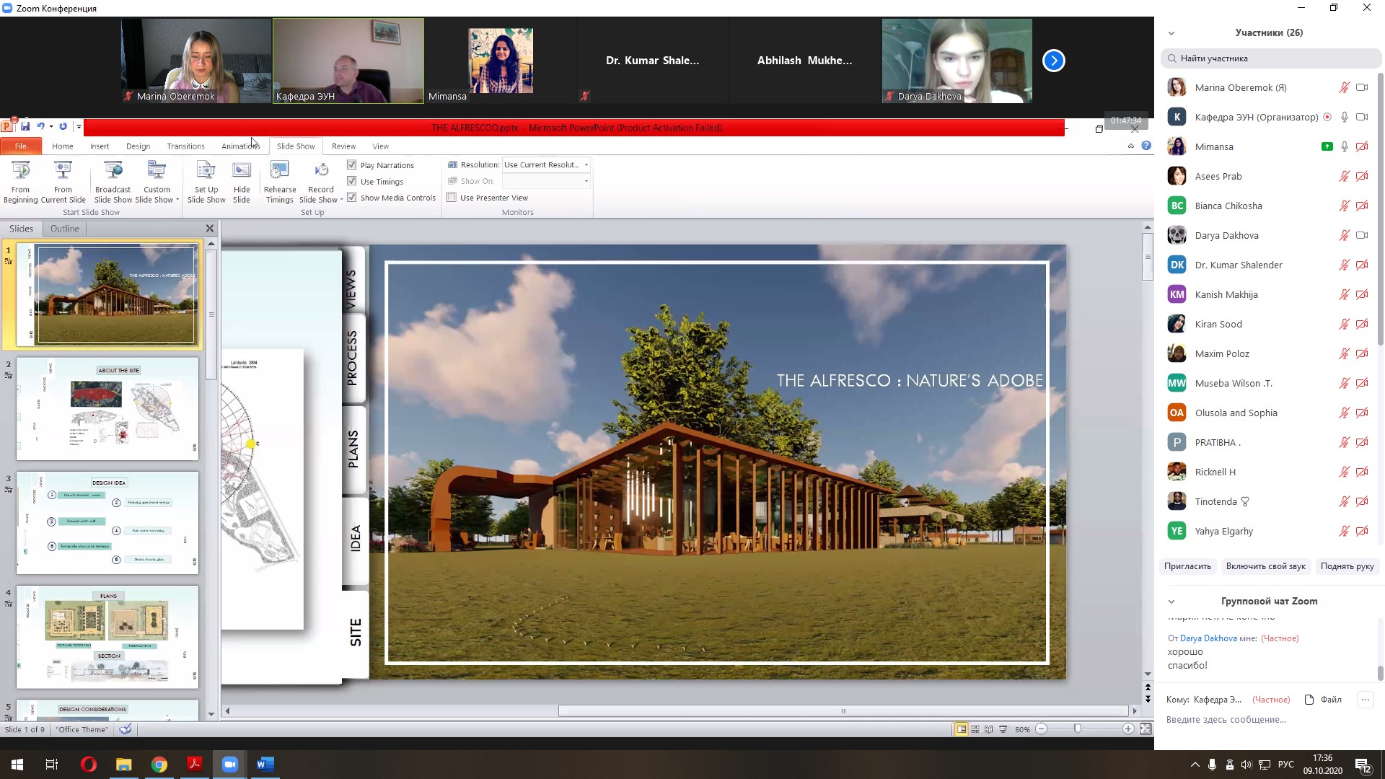Viewport: 1385px width, 779px height.
Task: Click the Пригласить button
Action: point(1187,566)
